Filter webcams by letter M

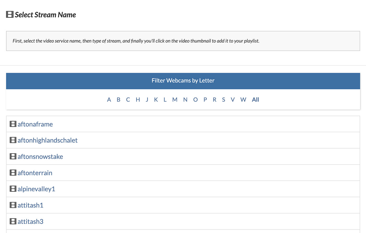tap(175, 100)
